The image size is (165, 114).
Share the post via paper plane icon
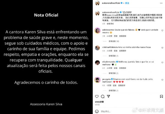click(x=109, y=96)
